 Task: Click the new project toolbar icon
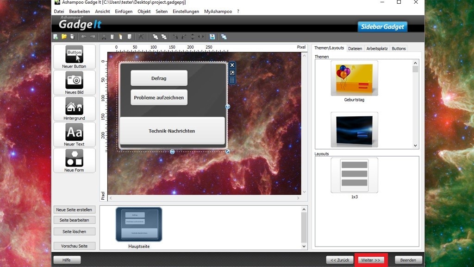(x=56, y=37)
